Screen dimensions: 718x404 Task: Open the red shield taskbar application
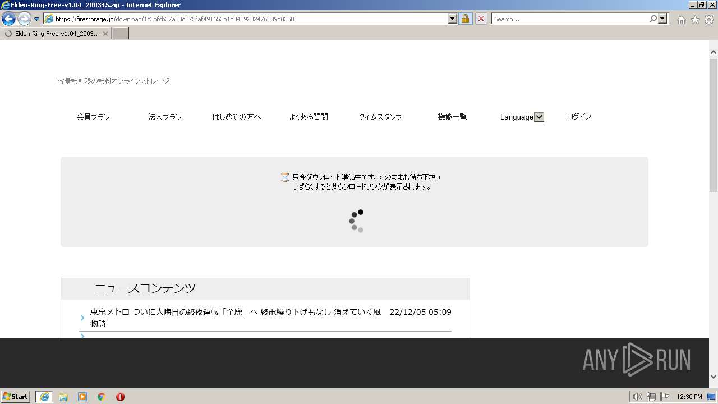click(x=120, y=397)
